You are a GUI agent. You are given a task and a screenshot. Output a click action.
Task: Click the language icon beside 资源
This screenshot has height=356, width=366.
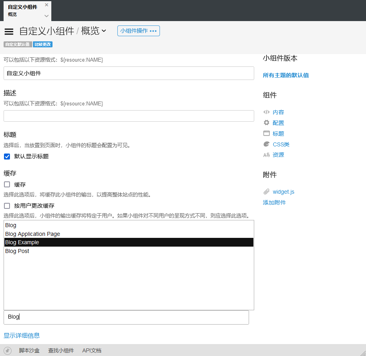pos(267,155)
